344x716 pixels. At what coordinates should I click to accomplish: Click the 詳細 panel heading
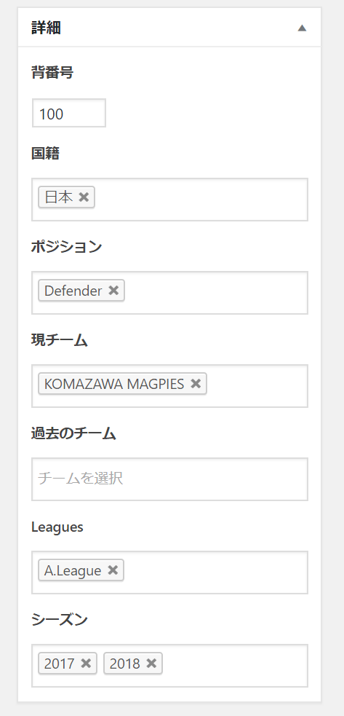pos(46,28)
